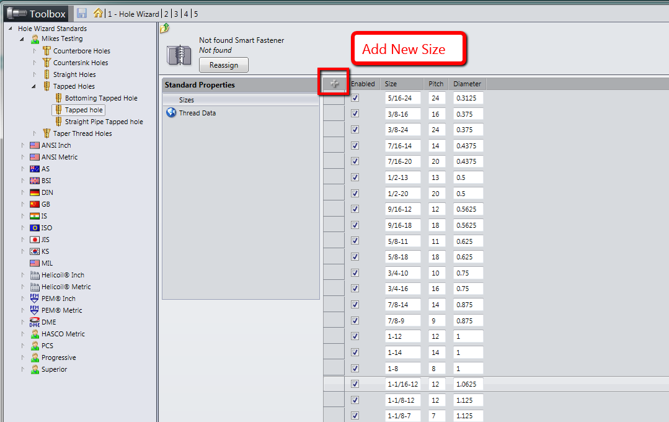669x422 pixels.
Task: Switch to step 2 tab
Action: (x=166, y=14)
